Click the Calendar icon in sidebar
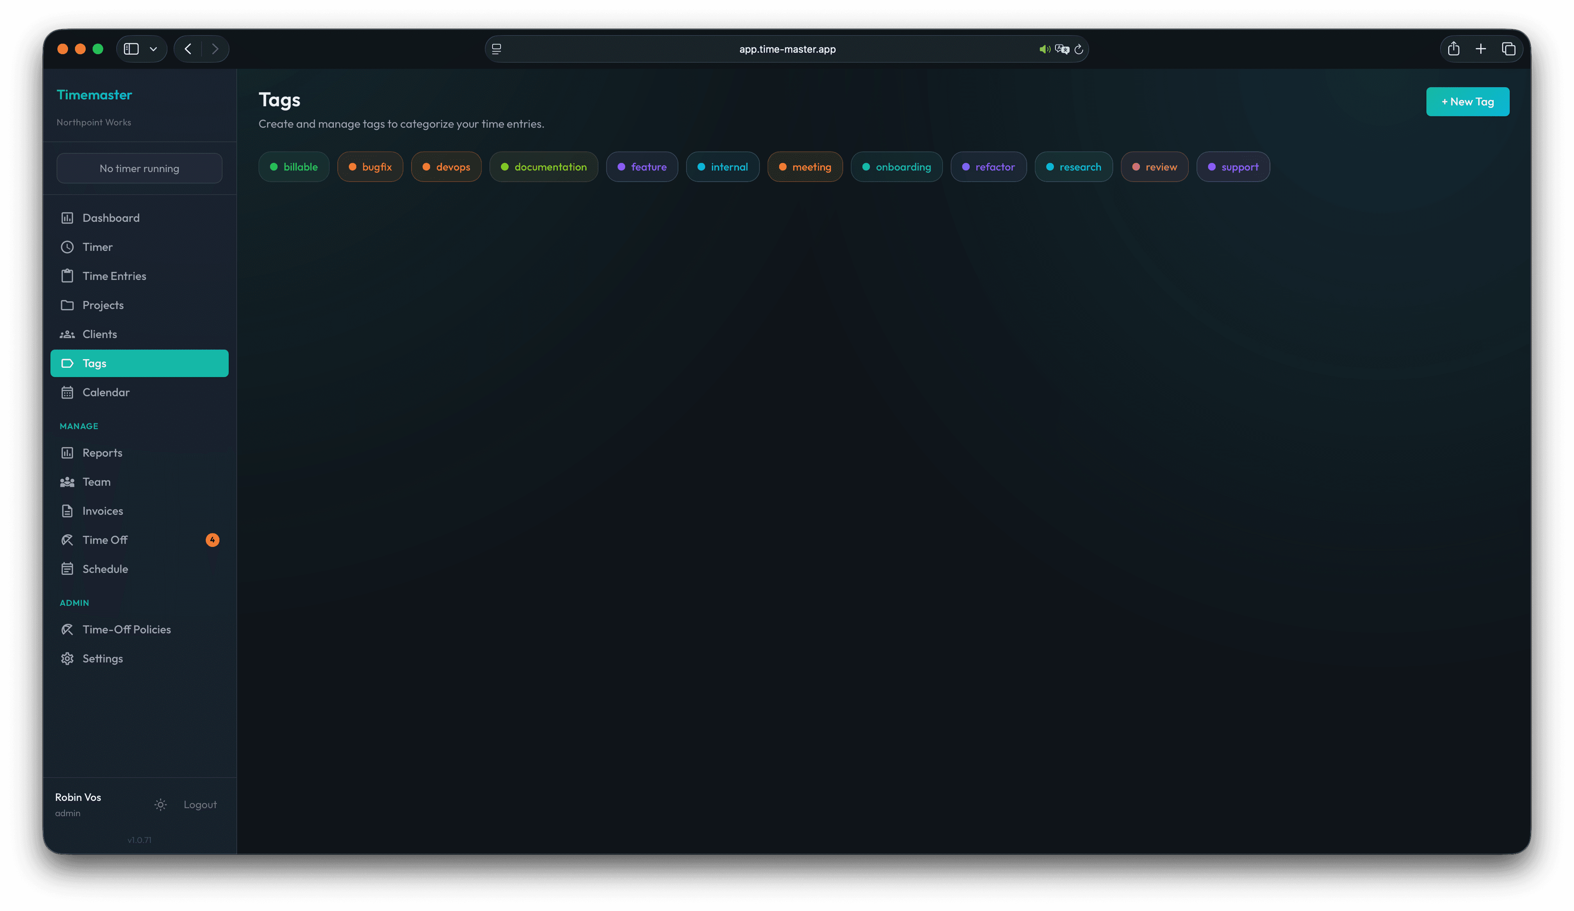The image size is (1574, 911). coord(67,392)
